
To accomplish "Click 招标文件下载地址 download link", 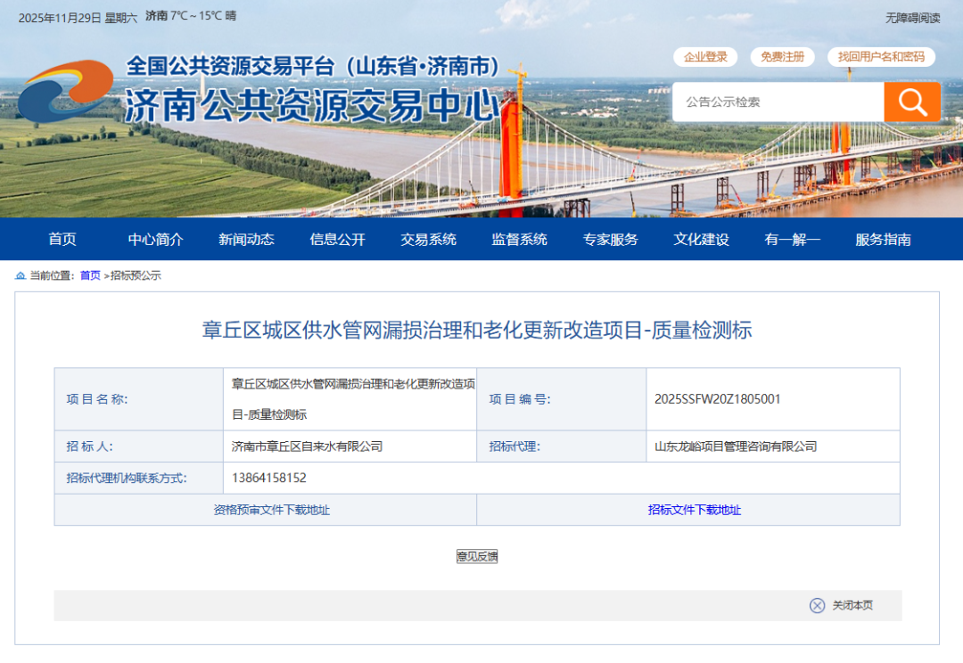I will click(694, 510).
